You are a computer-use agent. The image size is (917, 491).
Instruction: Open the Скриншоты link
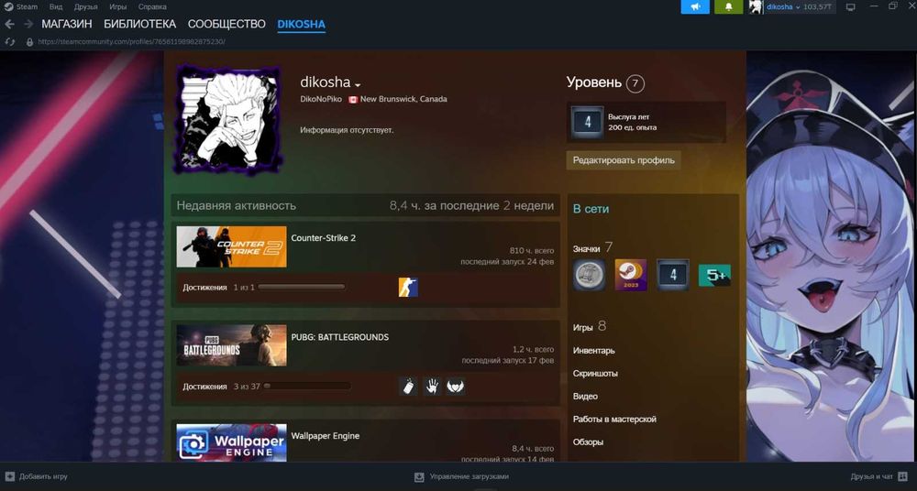click(x=595, y=374)
